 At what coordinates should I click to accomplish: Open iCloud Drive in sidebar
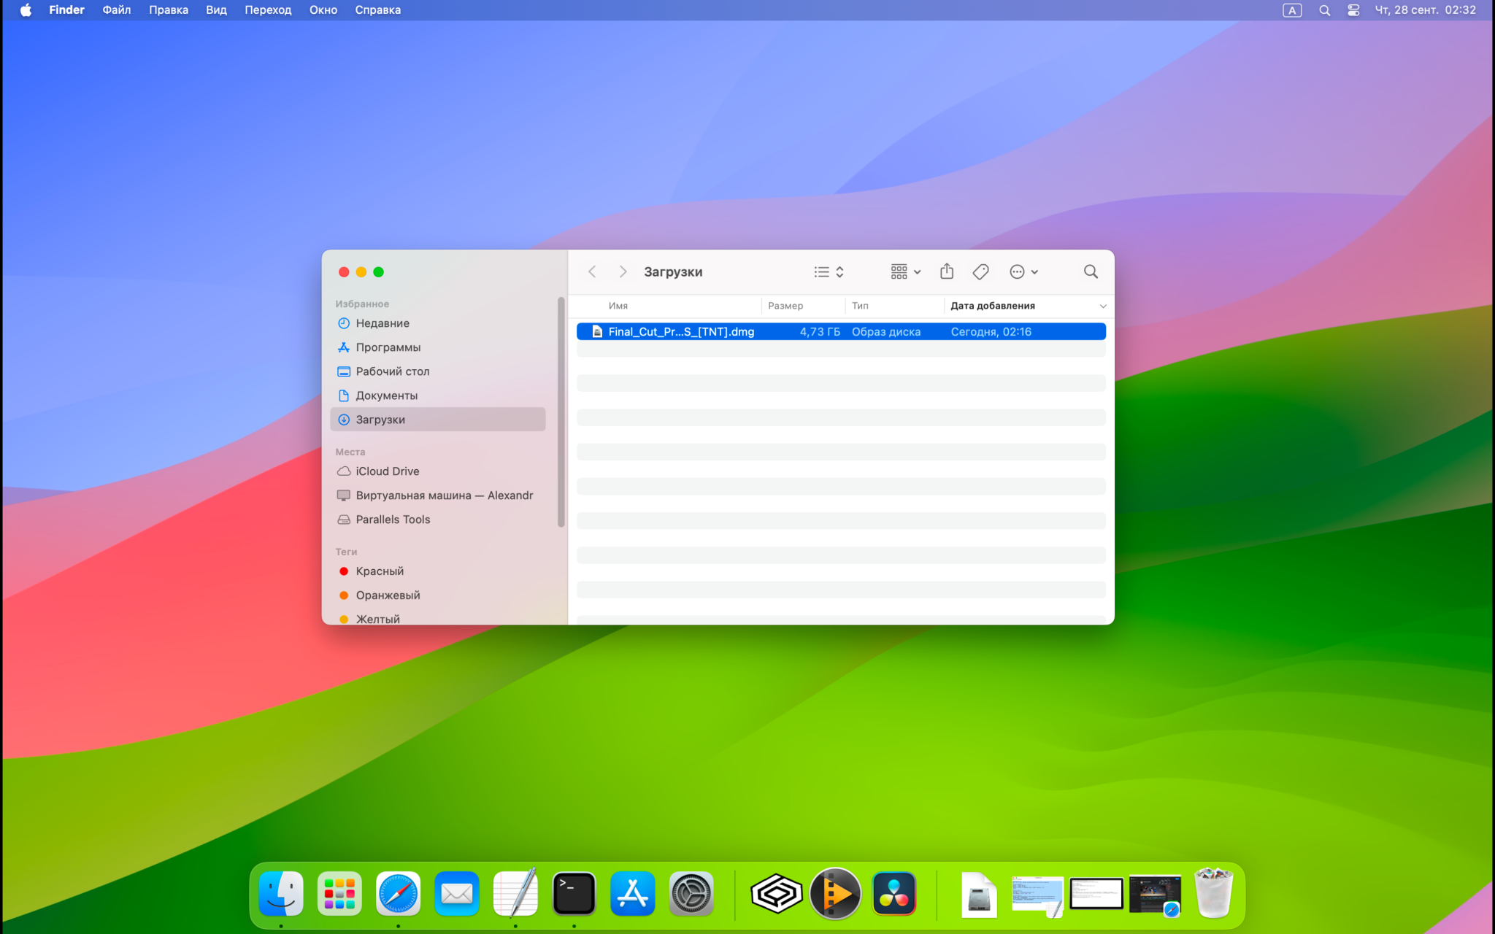pyautogui.click(x=438, y=471)
